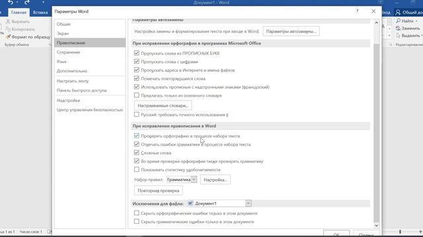Screen dimensions: 423x237
Task: Open the Надстройки category
Action: coord(90,100)
